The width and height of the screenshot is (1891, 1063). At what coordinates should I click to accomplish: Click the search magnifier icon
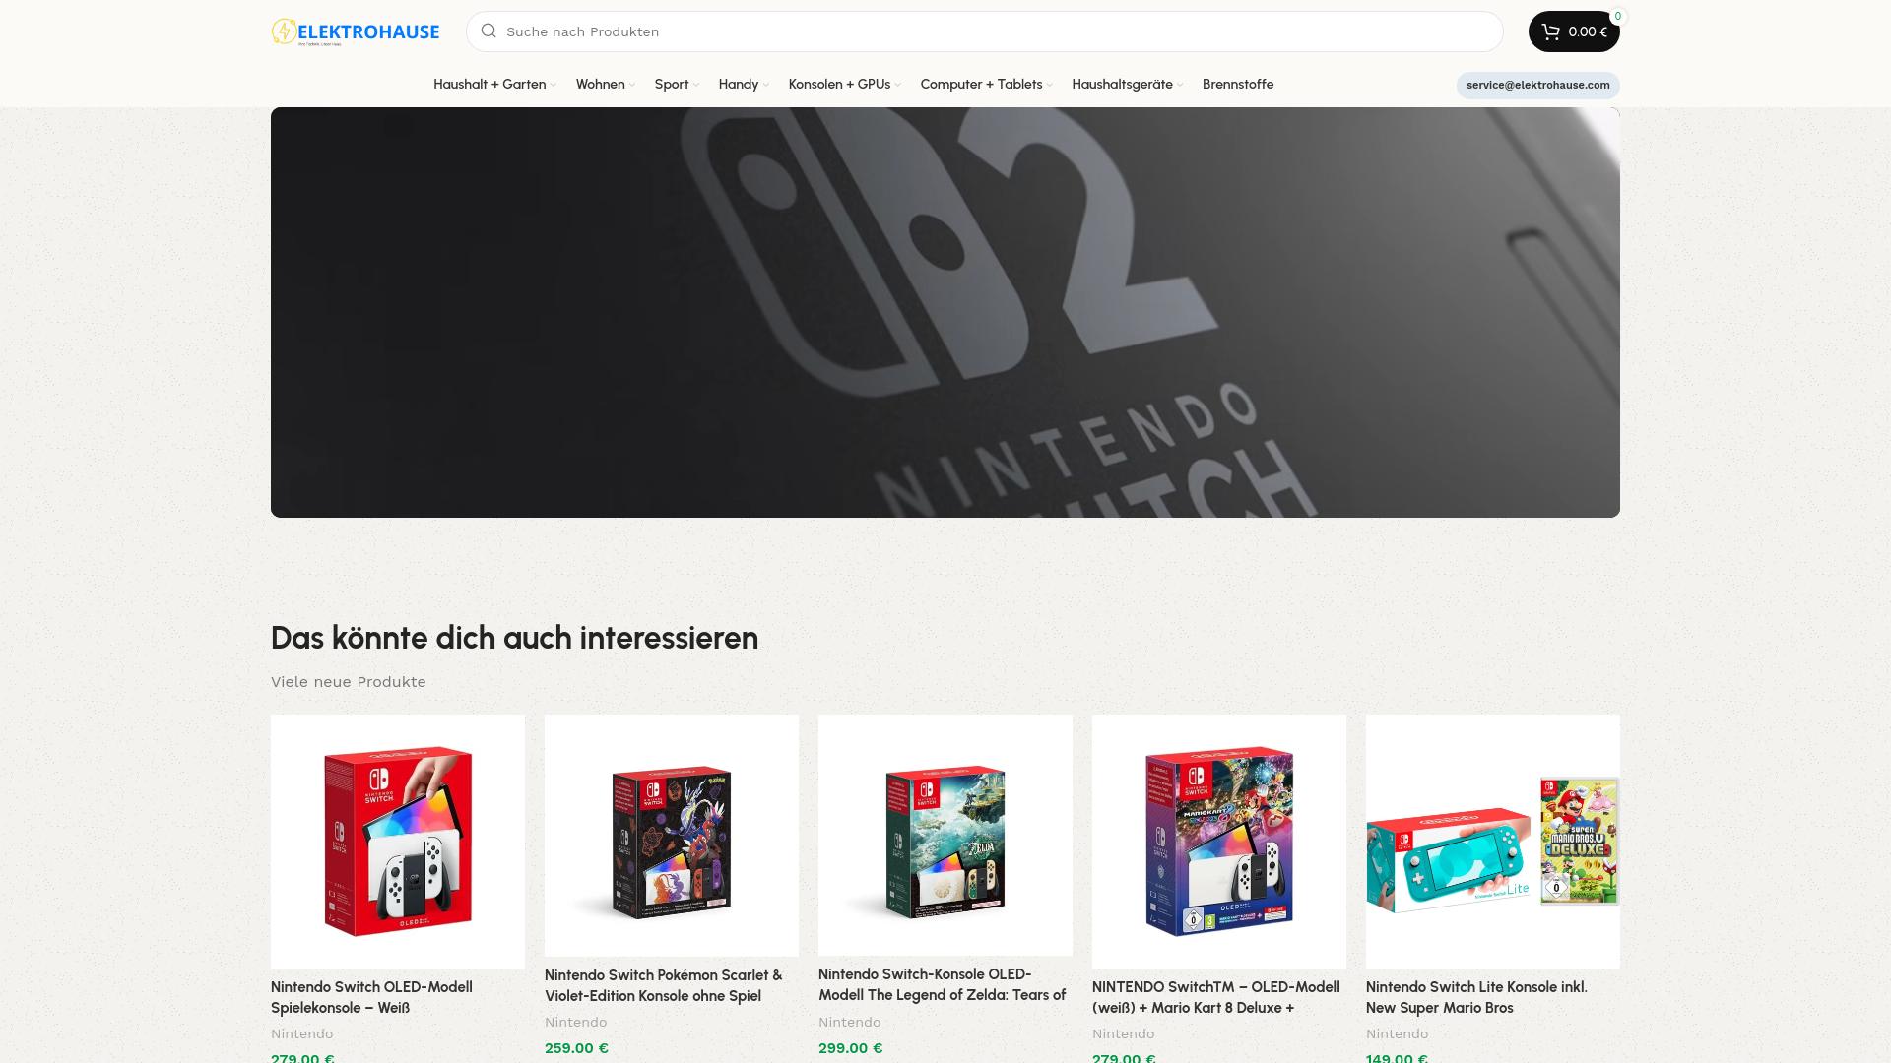(x=489, y=31)
